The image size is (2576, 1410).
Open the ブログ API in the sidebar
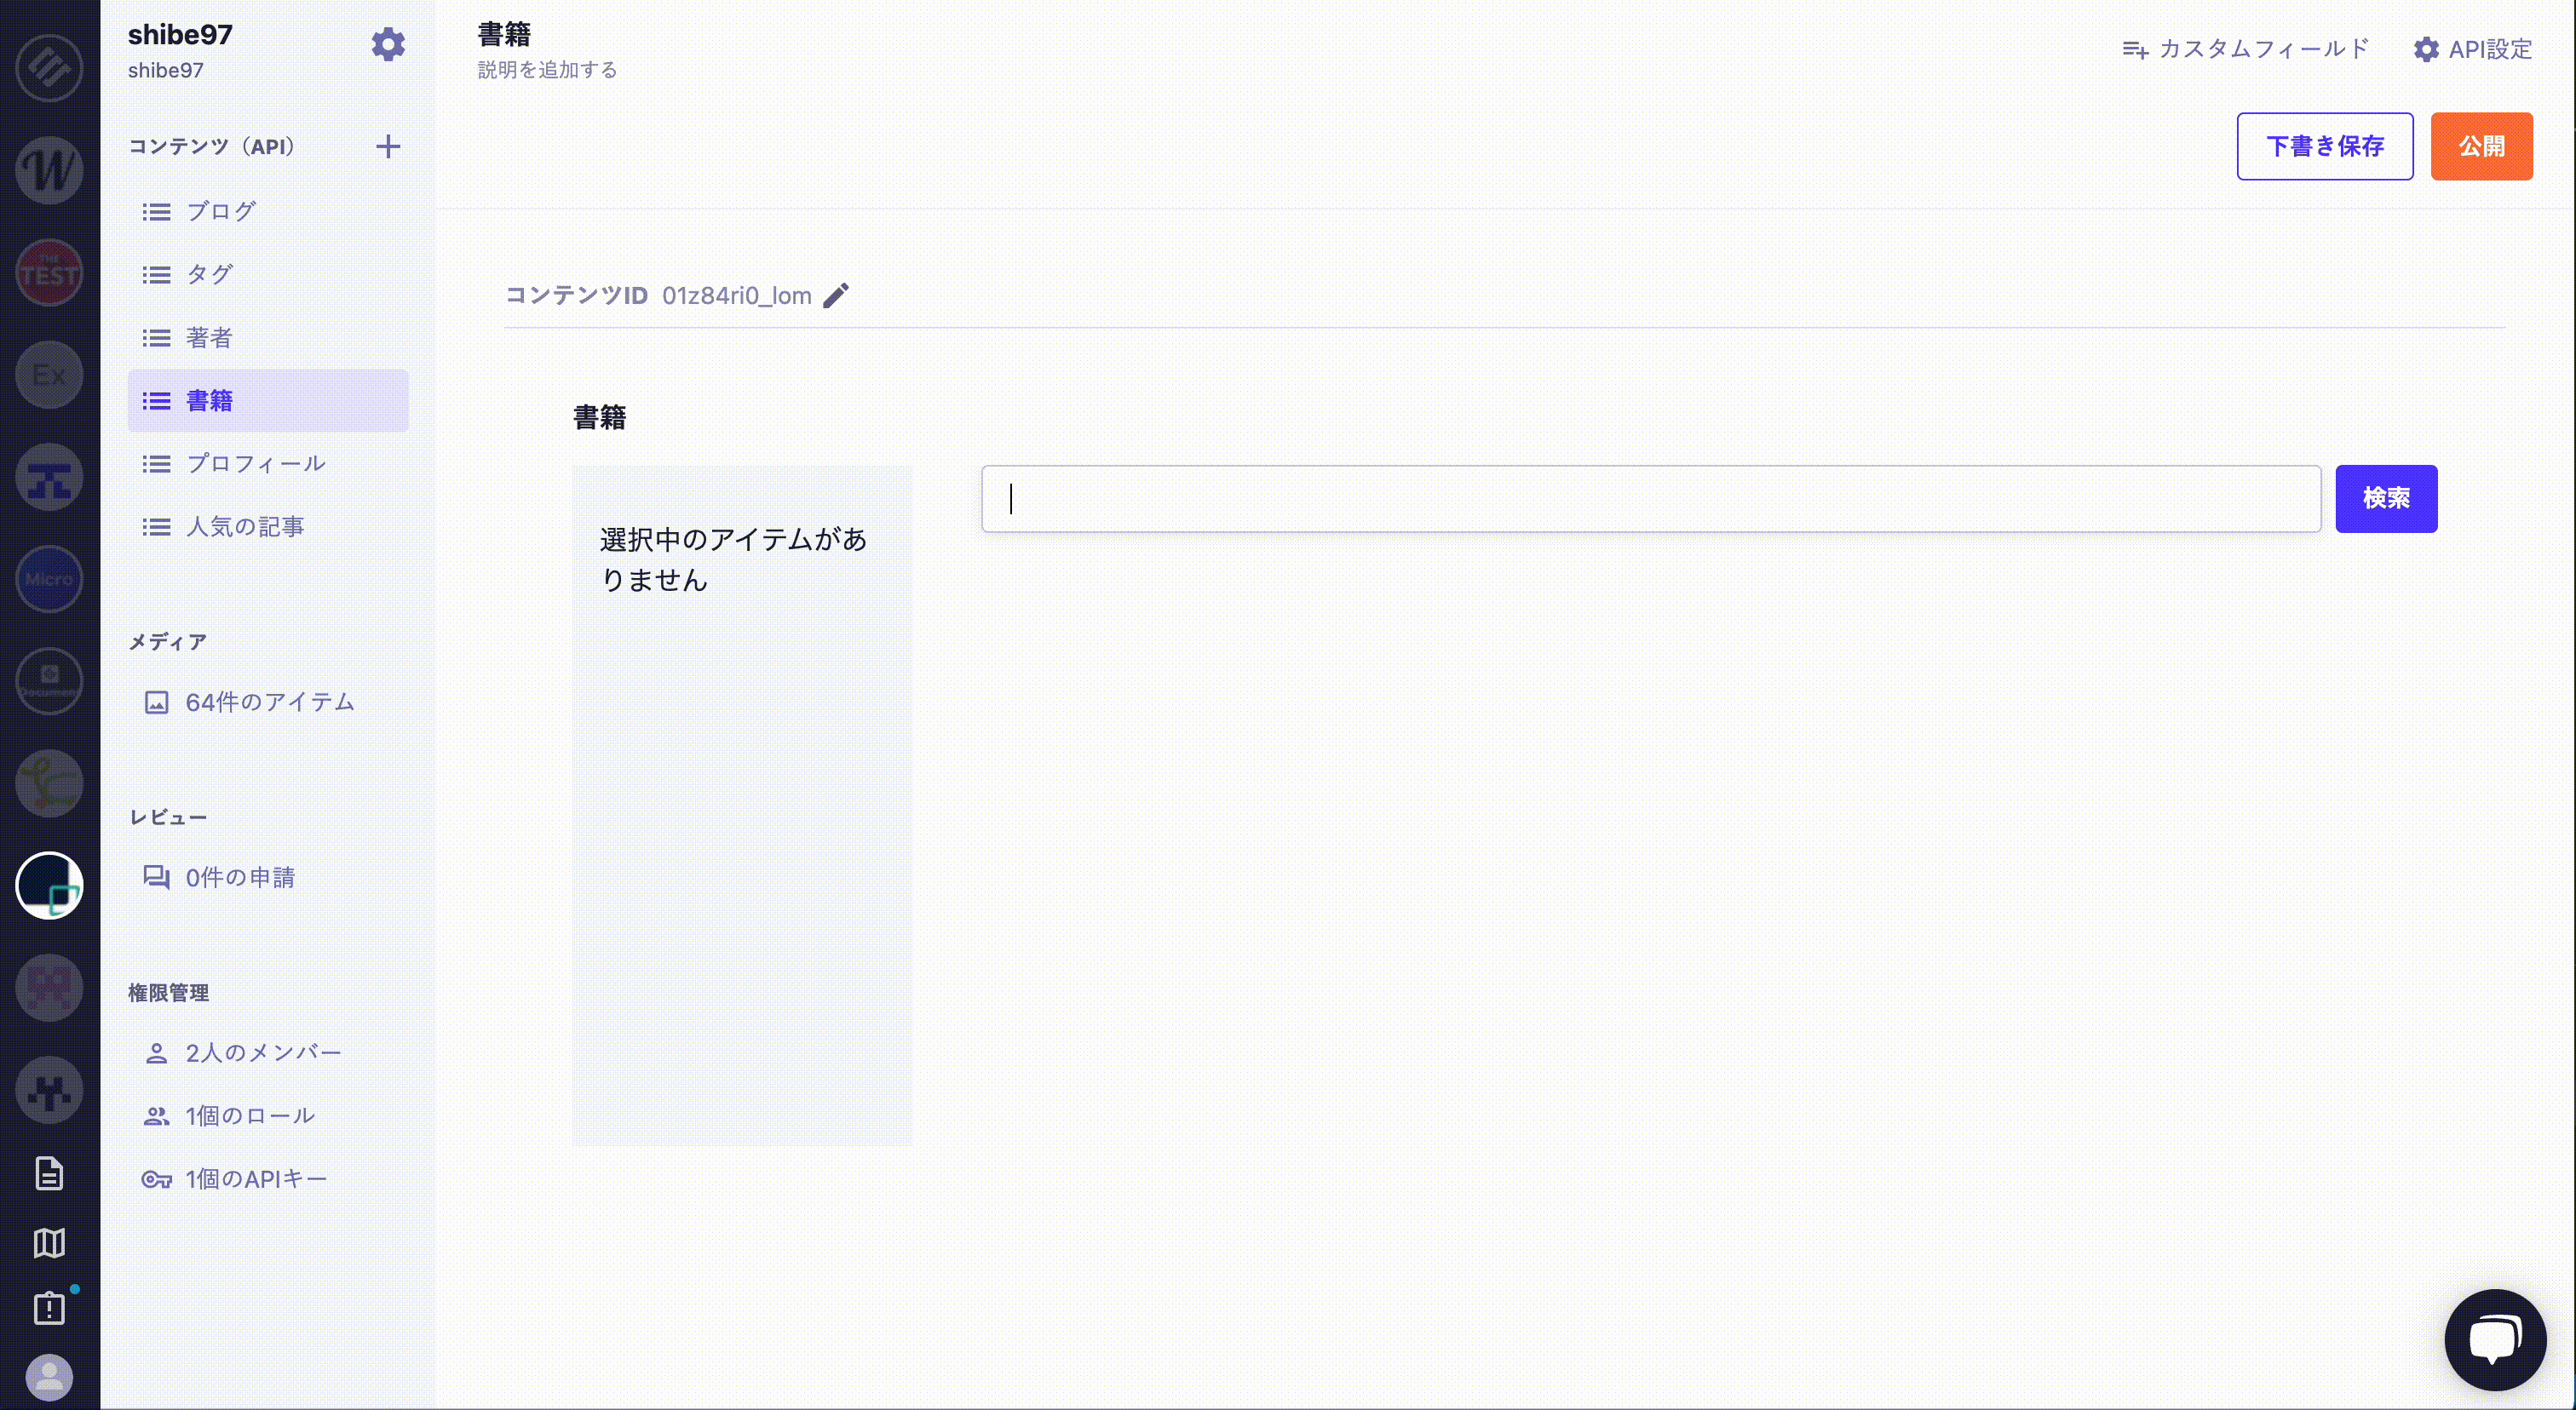(x=221, y=212)
